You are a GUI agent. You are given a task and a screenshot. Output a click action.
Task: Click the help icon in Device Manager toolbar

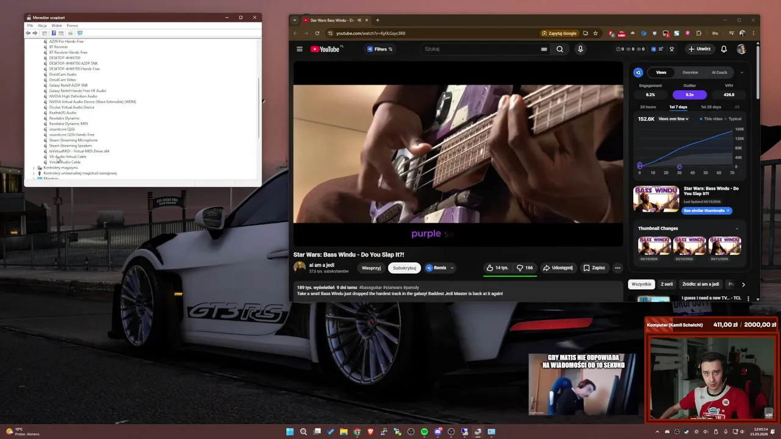pyautogui.click(x=54, y=33)
